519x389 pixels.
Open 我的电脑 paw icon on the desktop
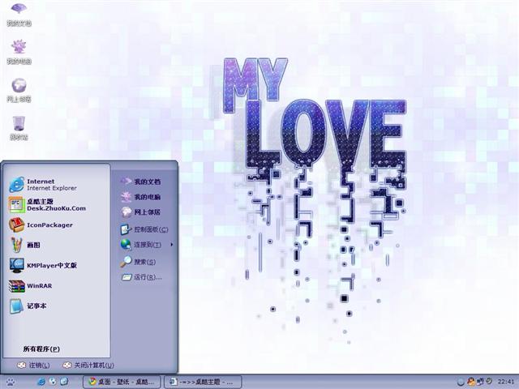pos(19,52)
